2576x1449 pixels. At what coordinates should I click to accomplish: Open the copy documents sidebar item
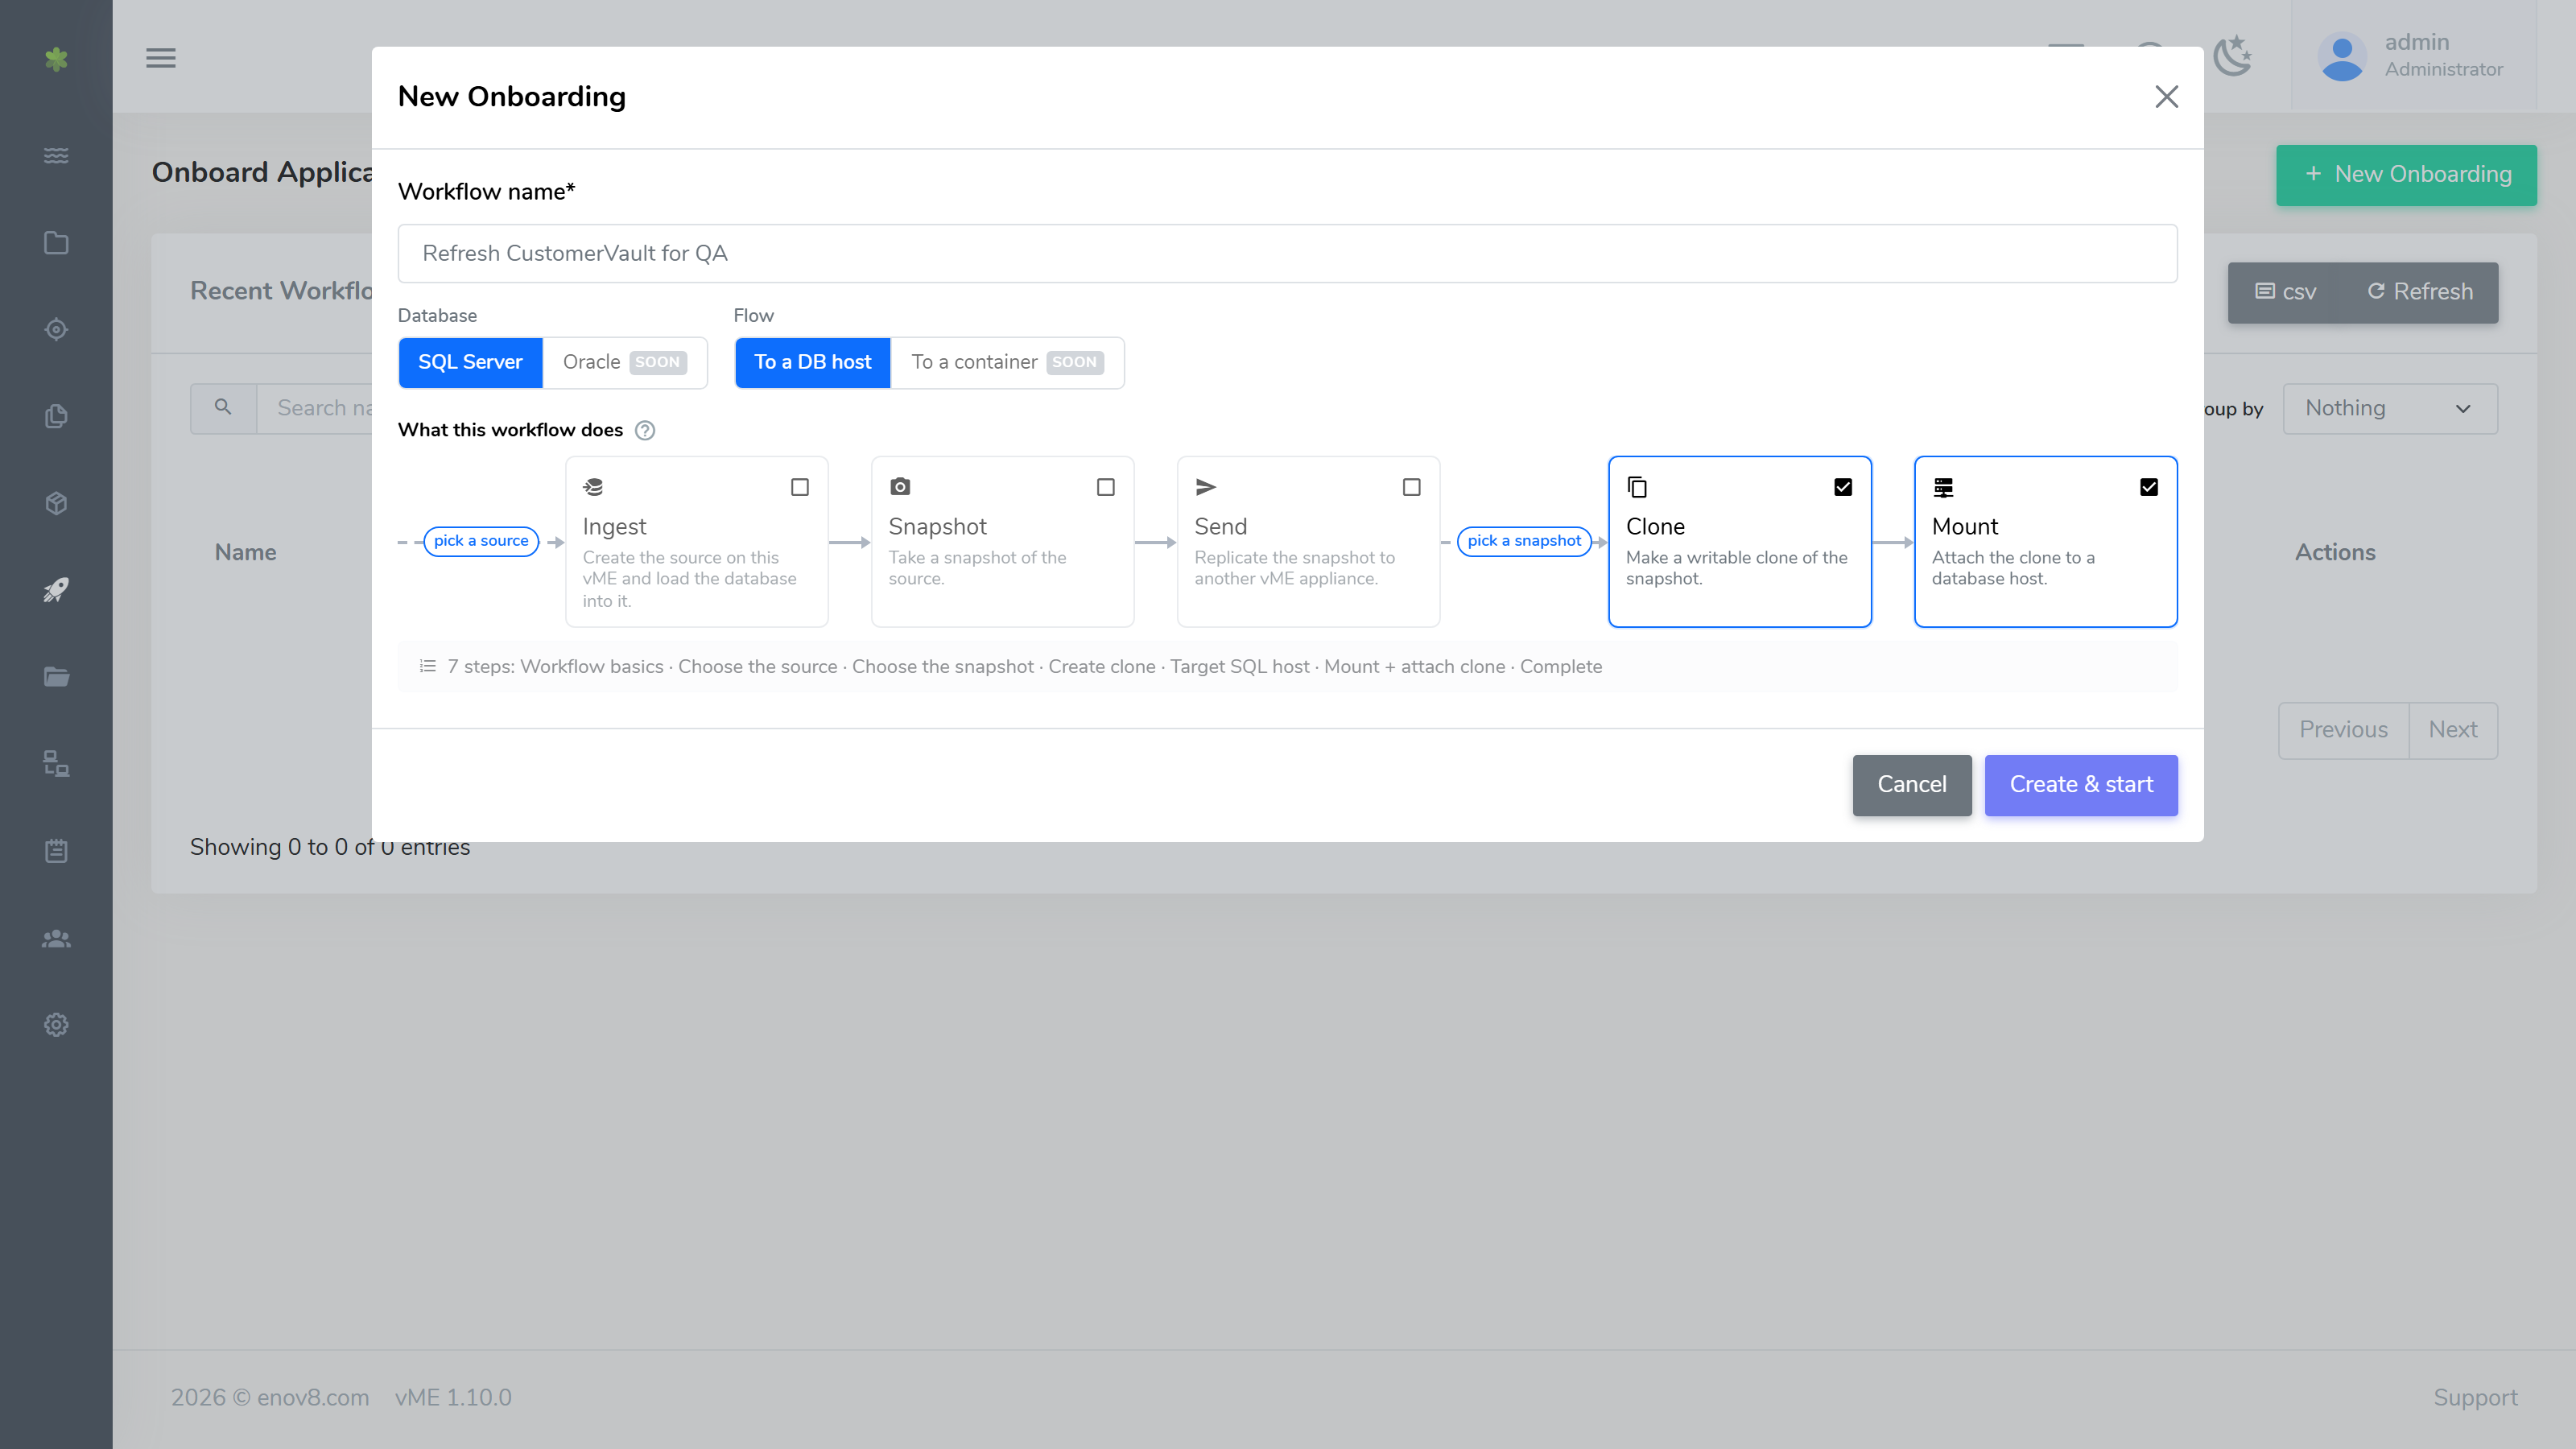56,416
